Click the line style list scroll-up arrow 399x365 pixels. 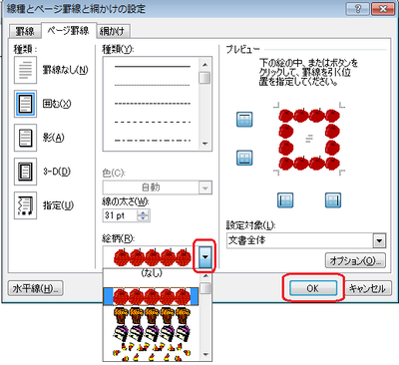[204, 65]
